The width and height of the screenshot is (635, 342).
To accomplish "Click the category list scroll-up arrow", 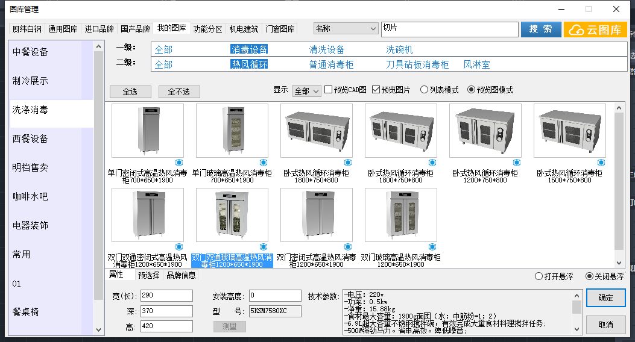I will coord(98,47).
